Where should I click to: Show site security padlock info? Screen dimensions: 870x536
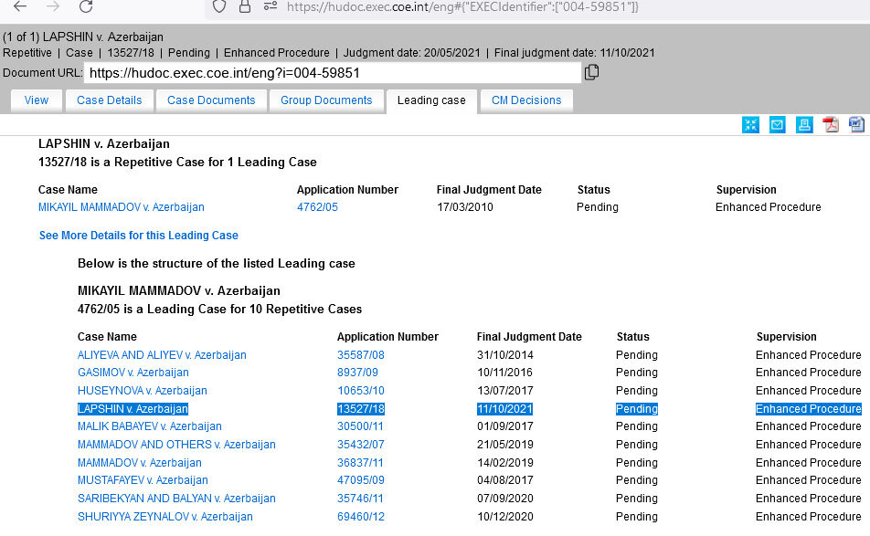click(x=245, y=6)
